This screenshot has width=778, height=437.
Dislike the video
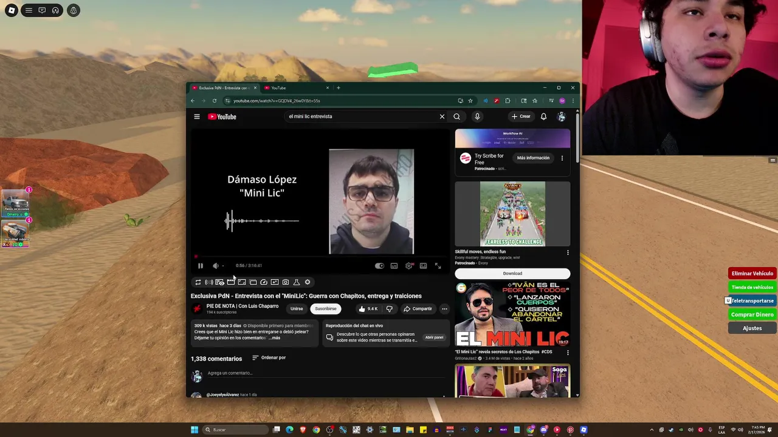[390, 309]
